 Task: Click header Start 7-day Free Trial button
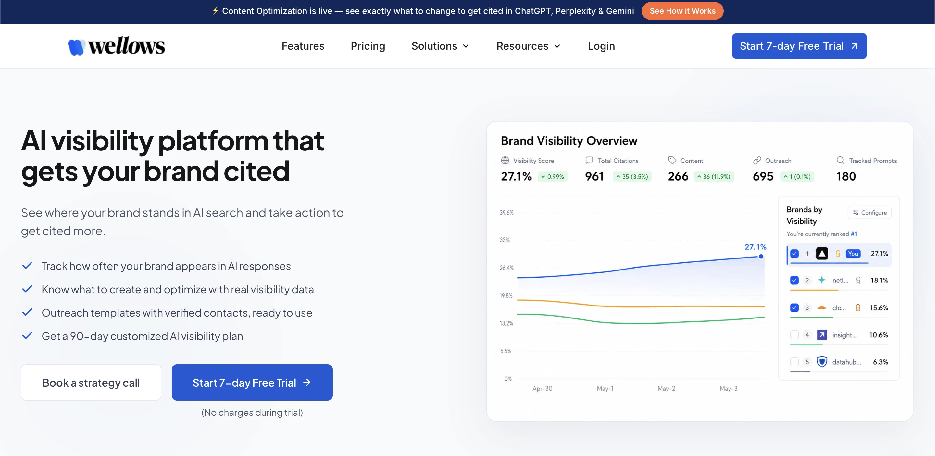coord(799,46)
